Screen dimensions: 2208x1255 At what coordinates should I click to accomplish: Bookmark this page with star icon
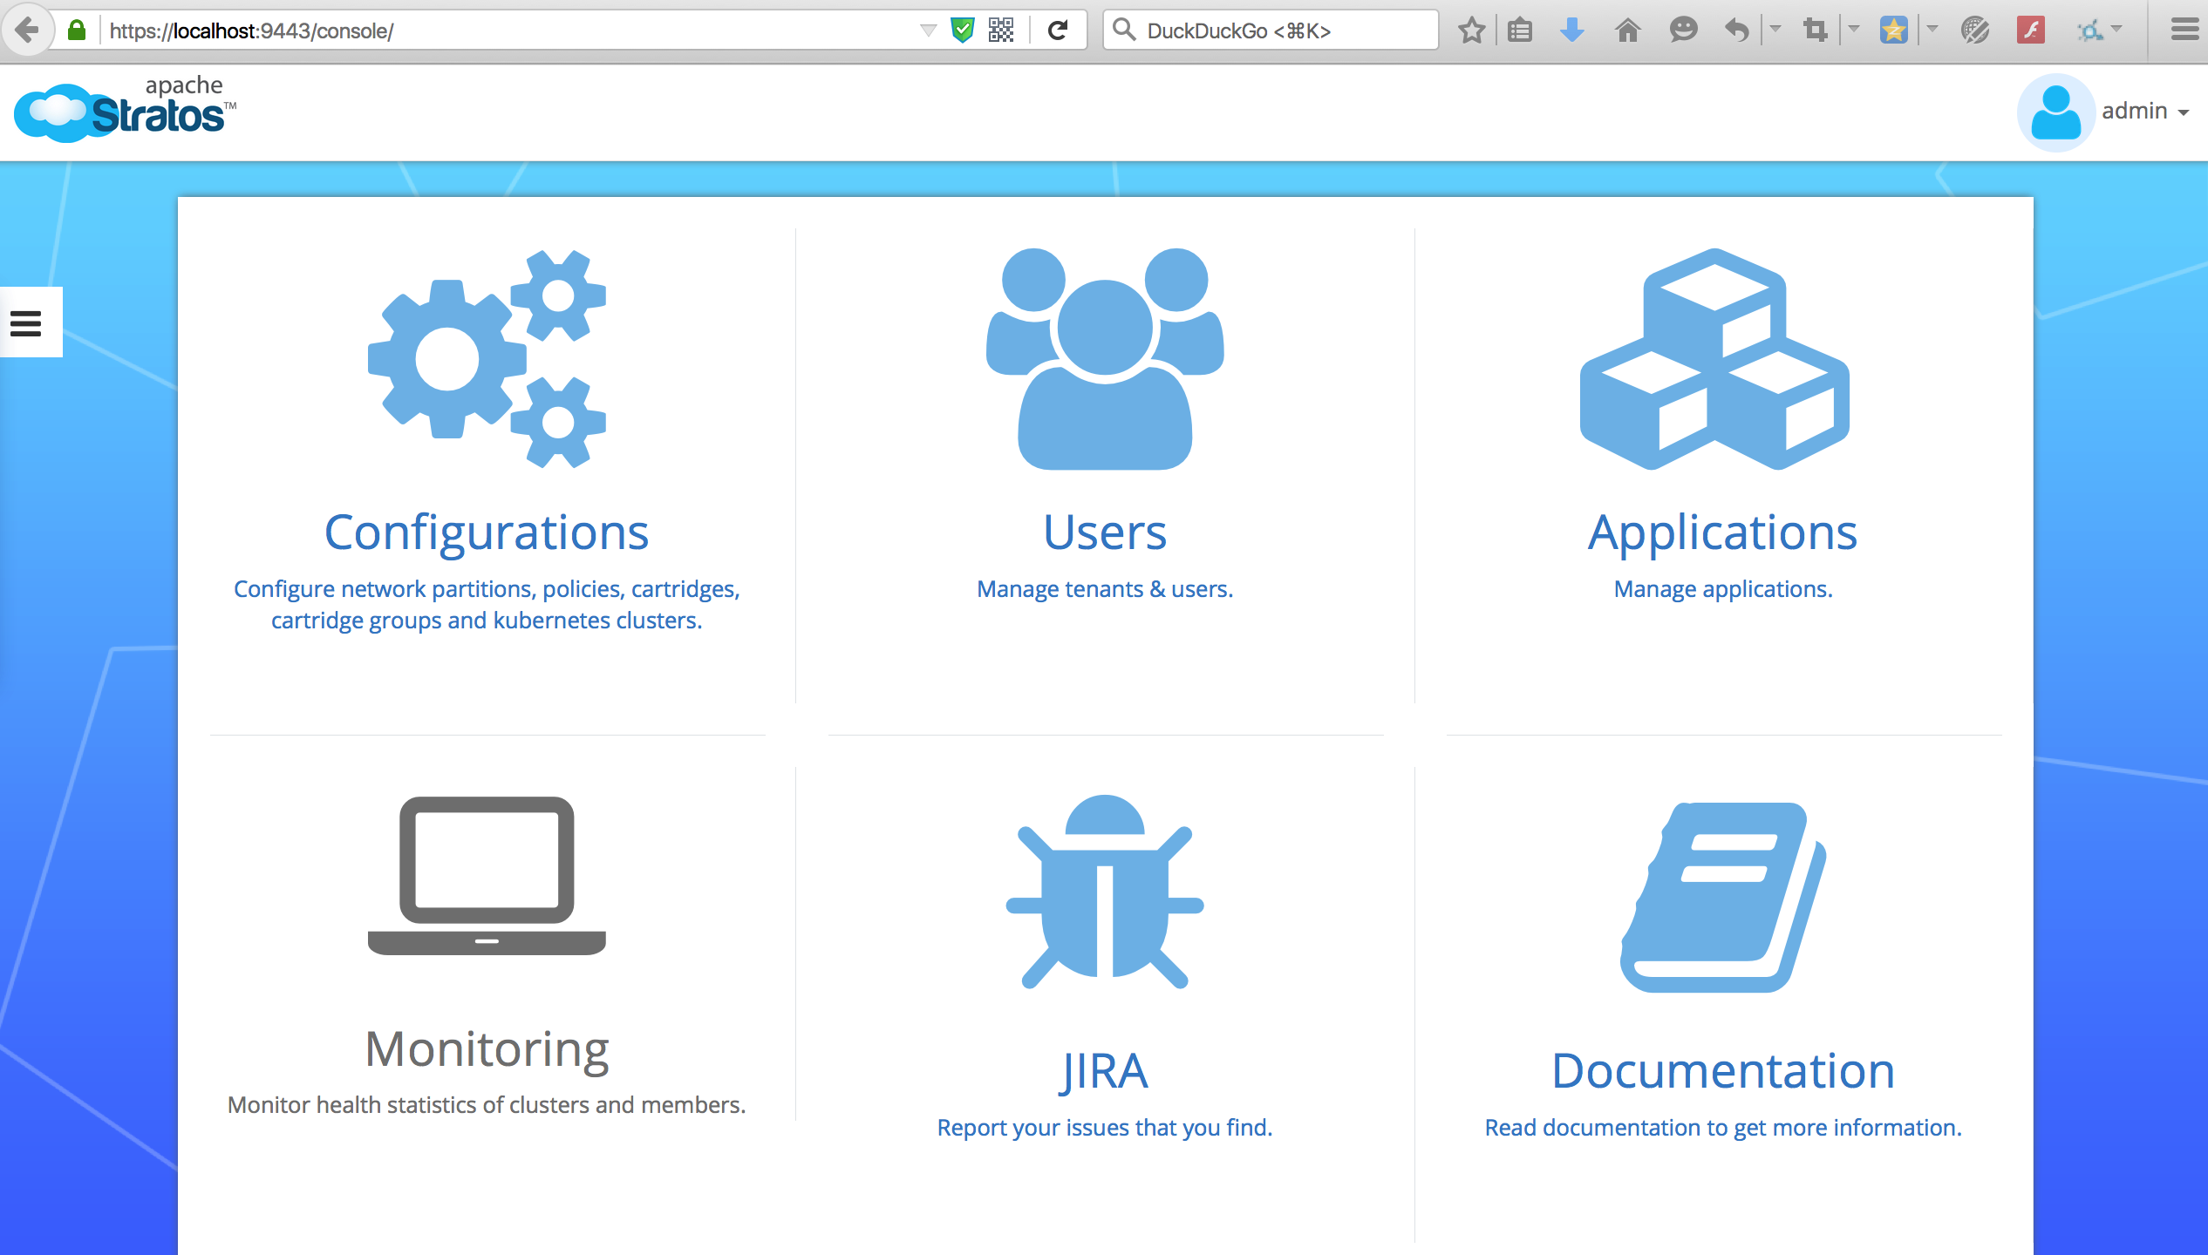click(1471, 31)
